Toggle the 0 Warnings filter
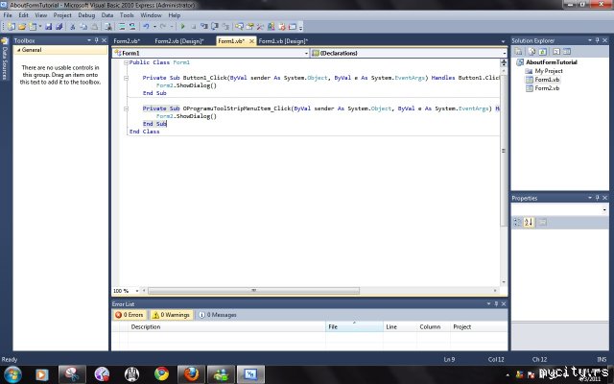 coord(171,314)
